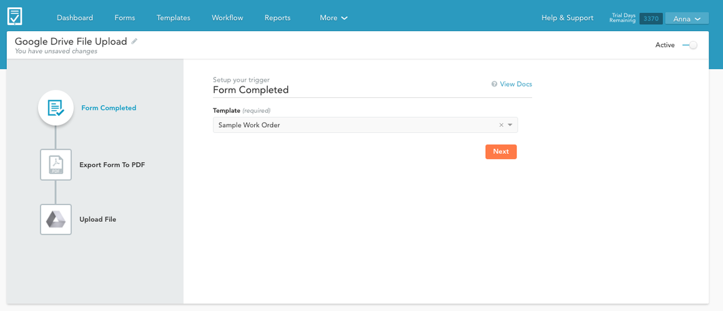Click the Form Completed trigger heading

[x=251, y=90]
